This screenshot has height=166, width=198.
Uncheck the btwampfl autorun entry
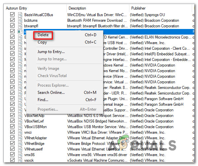pos(13,26)
